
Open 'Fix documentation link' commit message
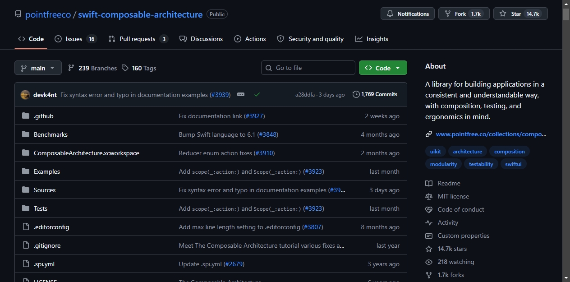pos(211,116)
